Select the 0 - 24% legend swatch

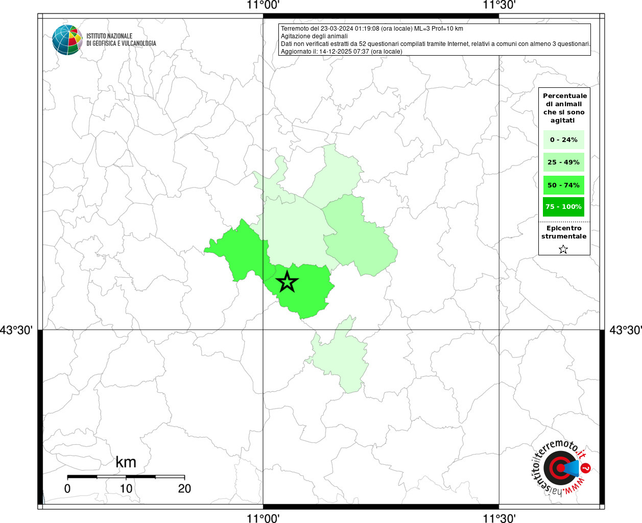pos(563,139)
